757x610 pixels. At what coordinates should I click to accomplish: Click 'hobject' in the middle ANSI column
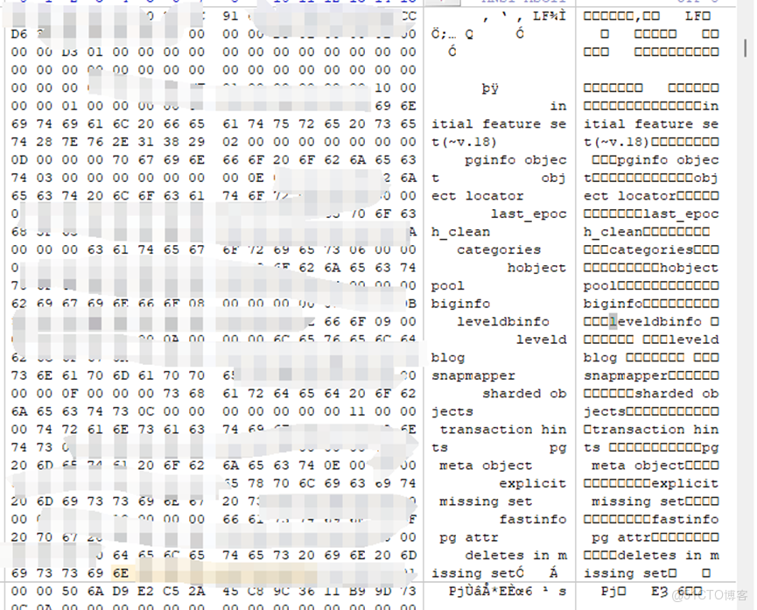click(x=536, y=268)
